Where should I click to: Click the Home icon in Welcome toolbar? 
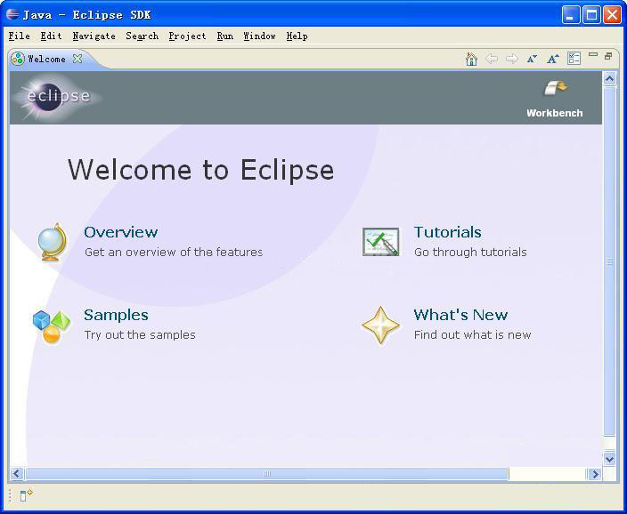coord(471,59)
